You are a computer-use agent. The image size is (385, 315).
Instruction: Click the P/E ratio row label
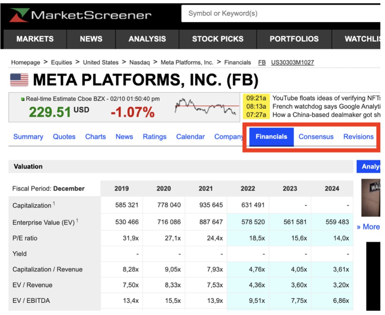(x=25, y=238)
